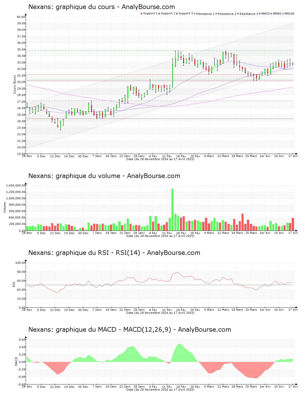Click the '-0.60' MACD axis value

tap(21, 384)
